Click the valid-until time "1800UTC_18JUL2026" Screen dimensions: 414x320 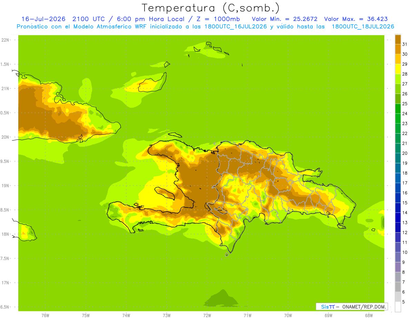[363, 27]
